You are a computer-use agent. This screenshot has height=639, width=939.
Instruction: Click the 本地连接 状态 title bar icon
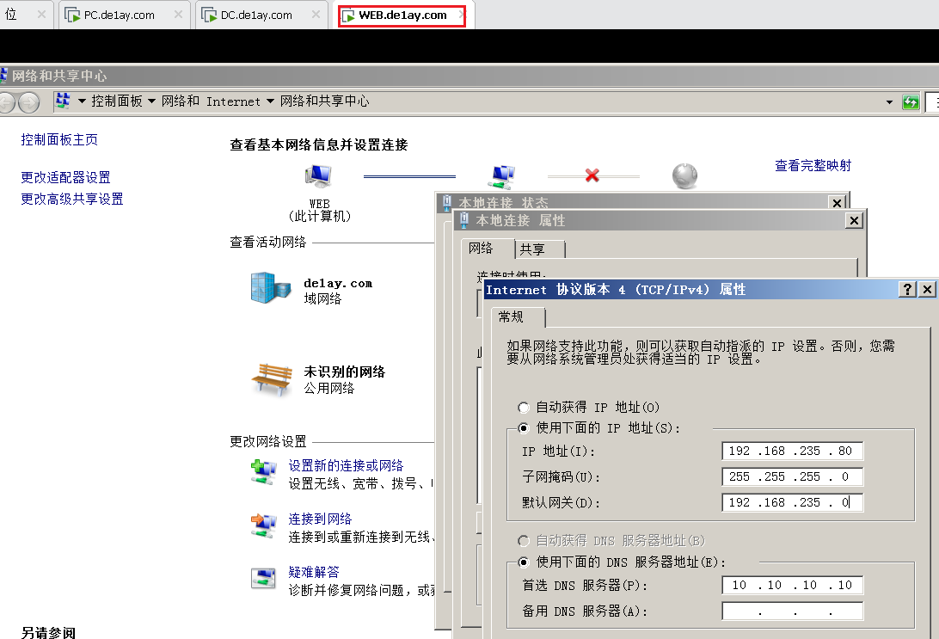click(447, 202)
